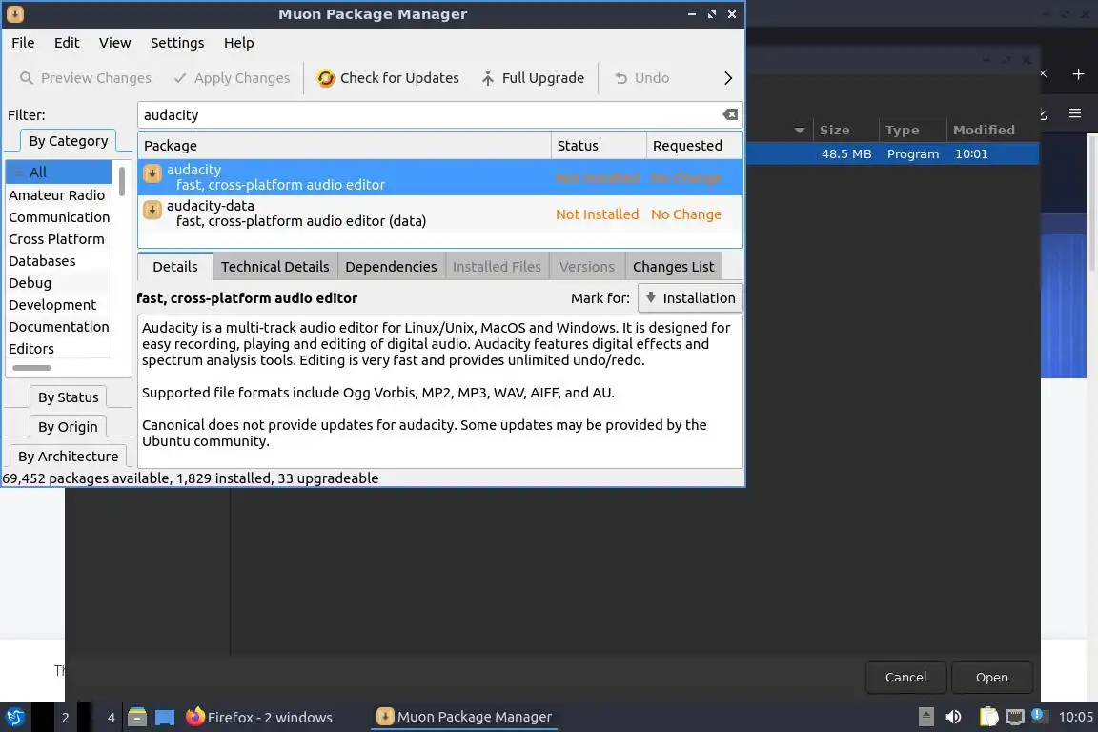The image size is (1098, 732).
Task: Open the file manager taskbar icon
Action: click(137, 717)
